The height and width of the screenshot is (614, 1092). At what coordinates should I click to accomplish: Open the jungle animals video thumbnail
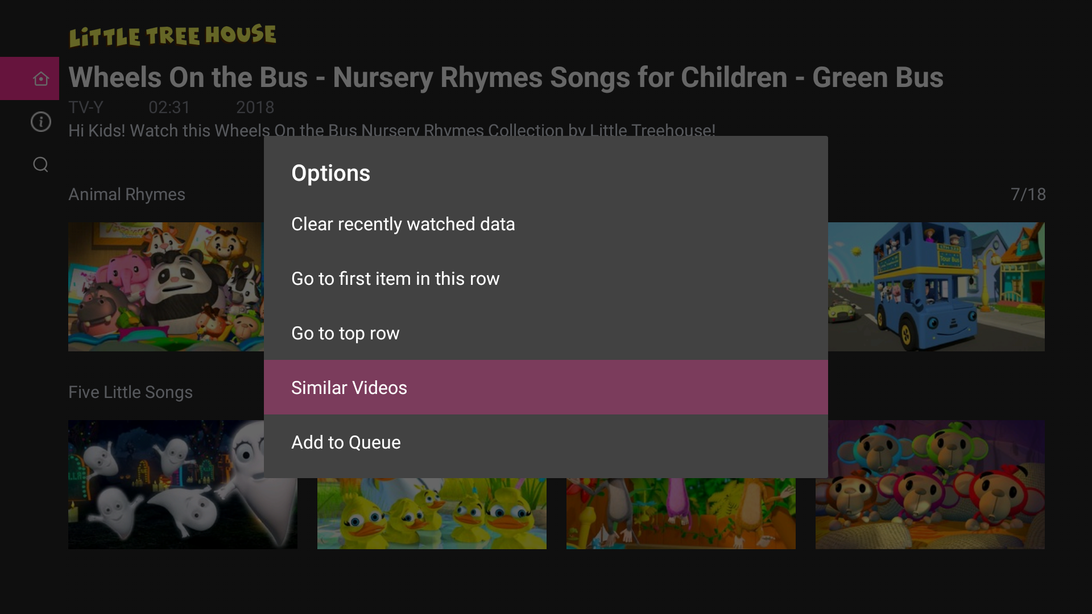(x=680, y=514)
